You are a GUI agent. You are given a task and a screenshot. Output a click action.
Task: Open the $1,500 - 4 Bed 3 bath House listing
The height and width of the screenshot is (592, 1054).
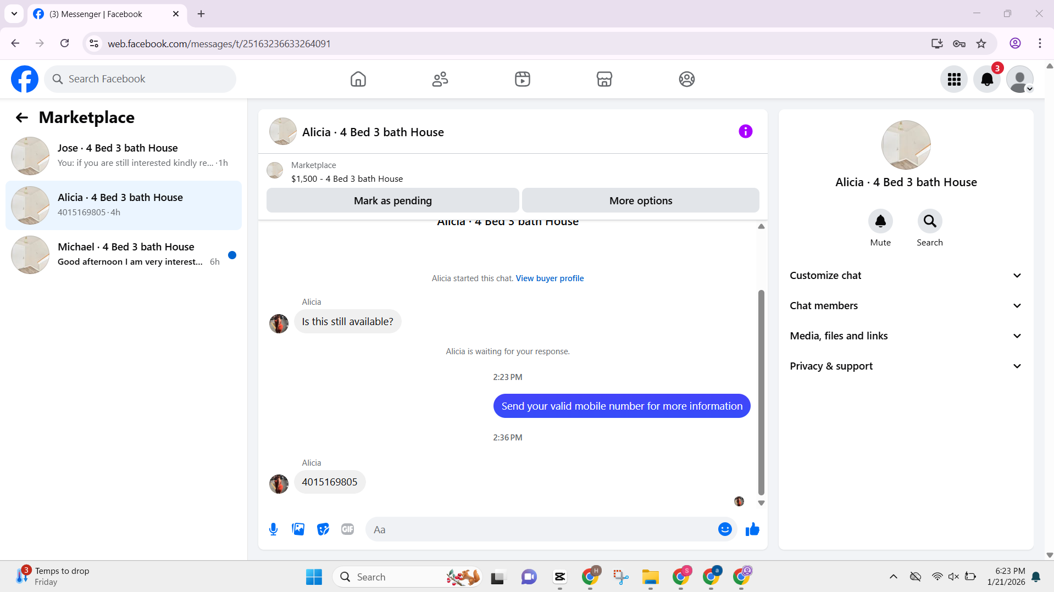click(x=347, y=179)
